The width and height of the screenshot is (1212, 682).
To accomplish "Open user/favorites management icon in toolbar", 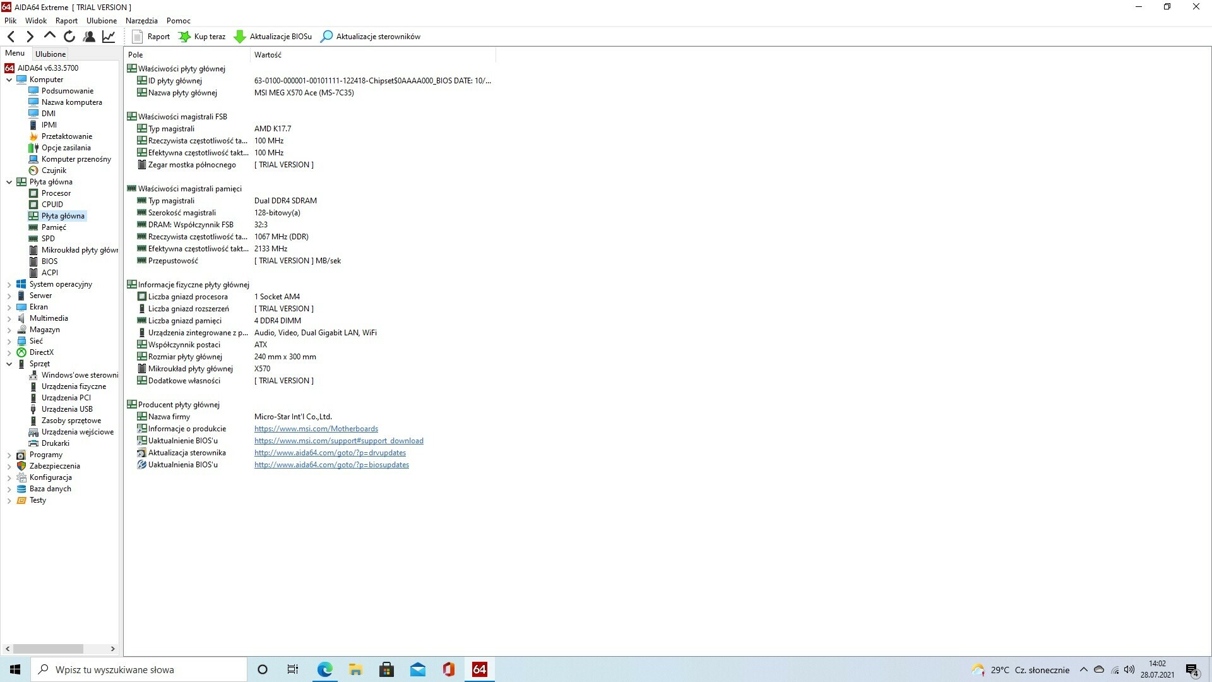I will (89, 37).
